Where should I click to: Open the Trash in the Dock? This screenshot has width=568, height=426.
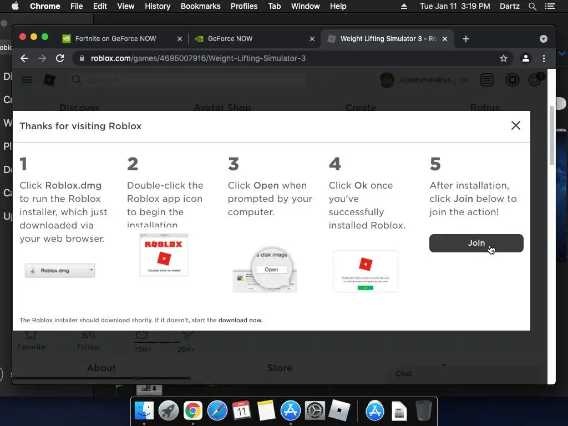tap(423, 411)
